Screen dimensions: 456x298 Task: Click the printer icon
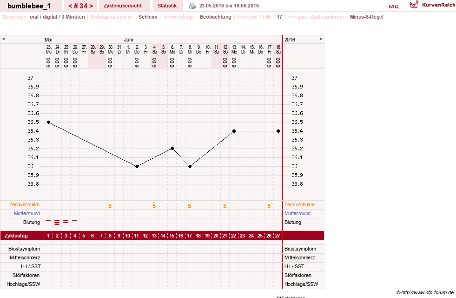coord(192,6)
